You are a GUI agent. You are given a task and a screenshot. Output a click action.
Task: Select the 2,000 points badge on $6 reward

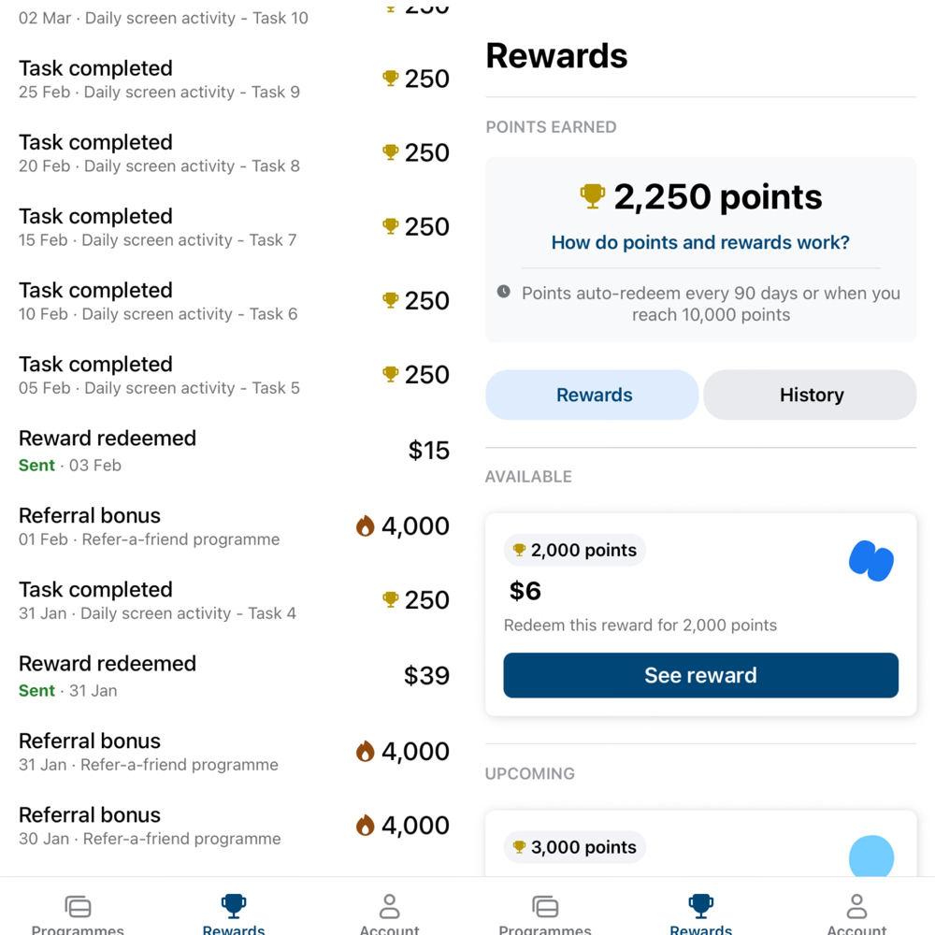pyautogui.click(x=575, y=550)
